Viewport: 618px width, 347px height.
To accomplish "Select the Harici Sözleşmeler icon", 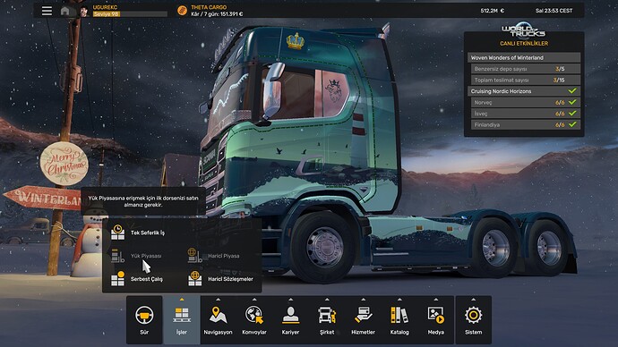I will tap(194, 278).
